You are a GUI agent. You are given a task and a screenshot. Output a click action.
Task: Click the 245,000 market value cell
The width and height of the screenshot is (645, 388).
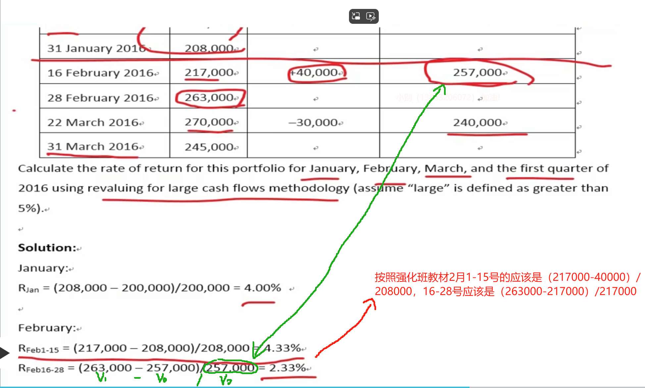point(209,147)
